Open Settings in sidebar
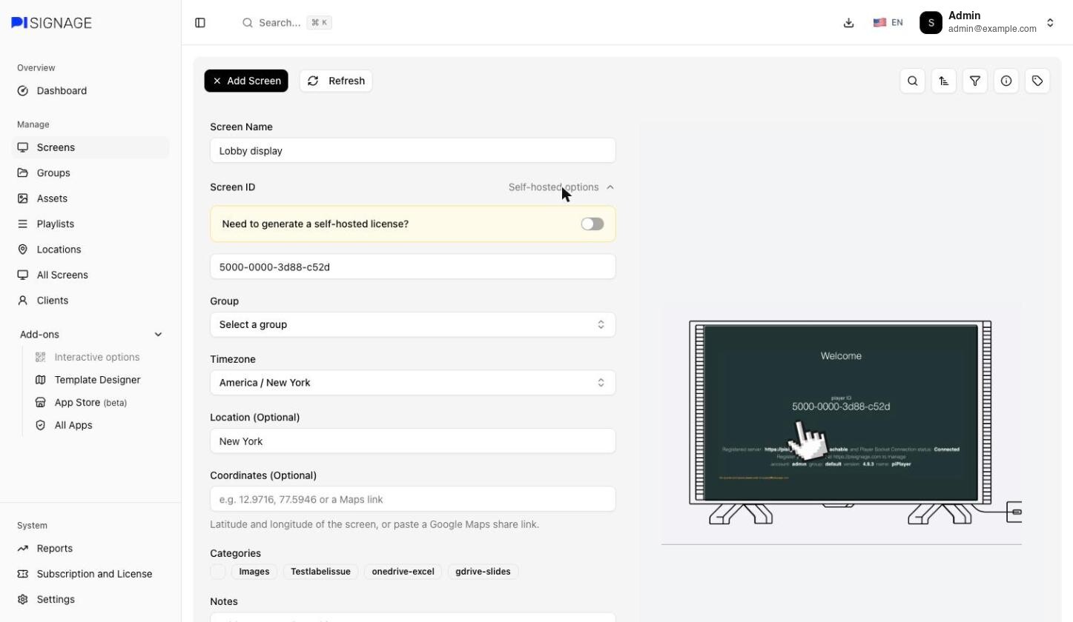This screenshot has width=1073, height=622. [x=90, y=600]
